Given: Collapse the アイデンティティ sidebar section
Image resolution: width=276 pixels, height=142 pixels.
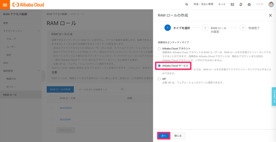Looking at the screenshot, I should (39, 31).
